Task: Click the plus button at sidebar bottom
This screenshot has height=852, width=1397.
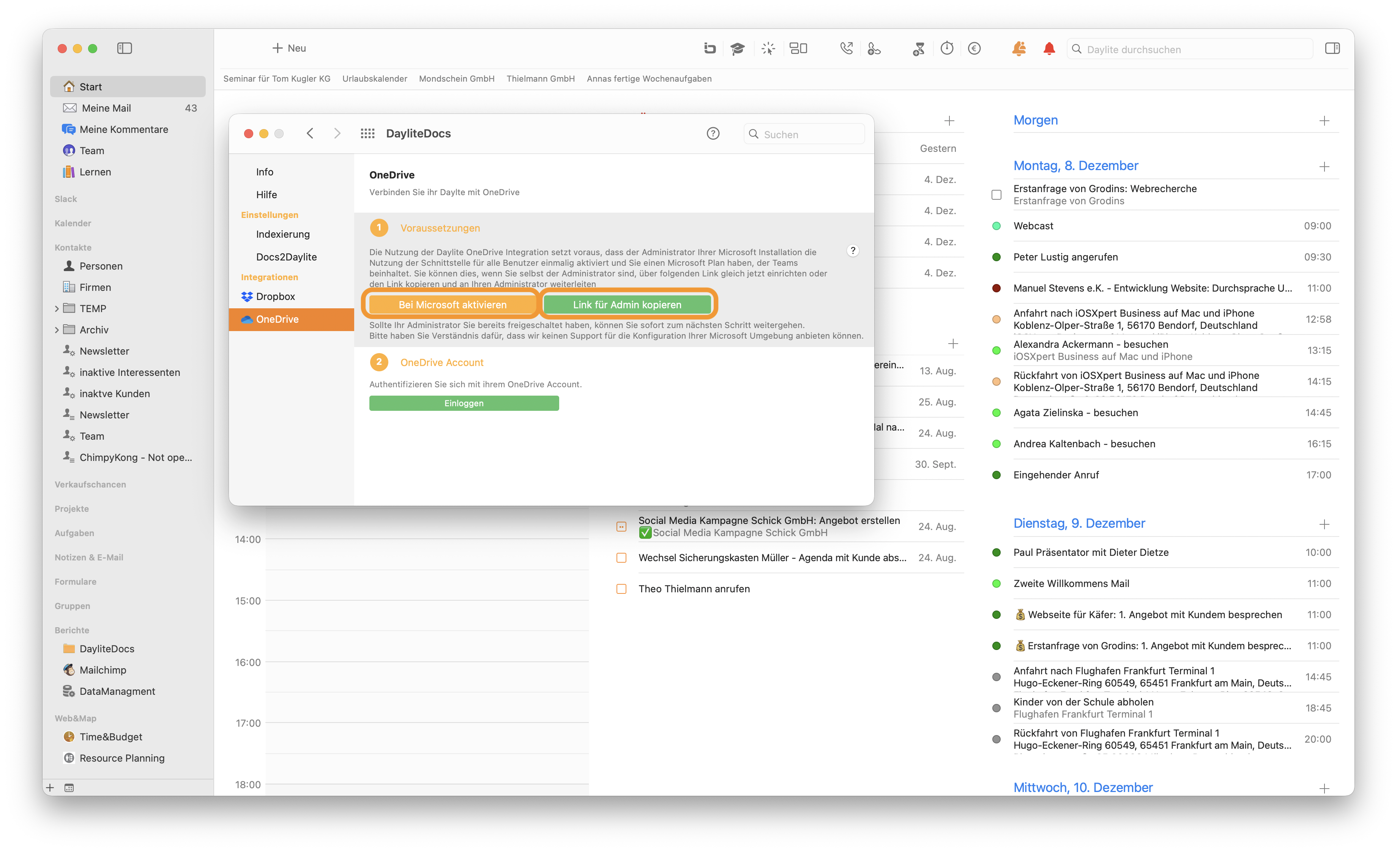Action: (x=50, y=787)
